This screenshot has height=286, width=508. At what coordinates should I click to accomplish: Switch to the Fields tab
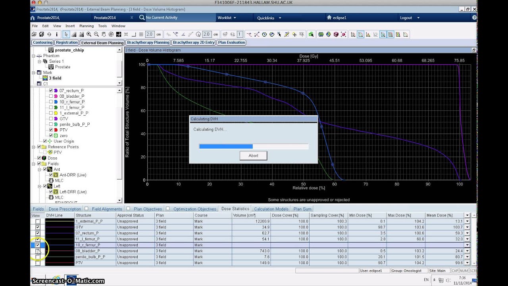click(x=38, y=209)
